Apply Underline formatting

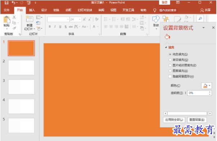click(x=60, y=26)
